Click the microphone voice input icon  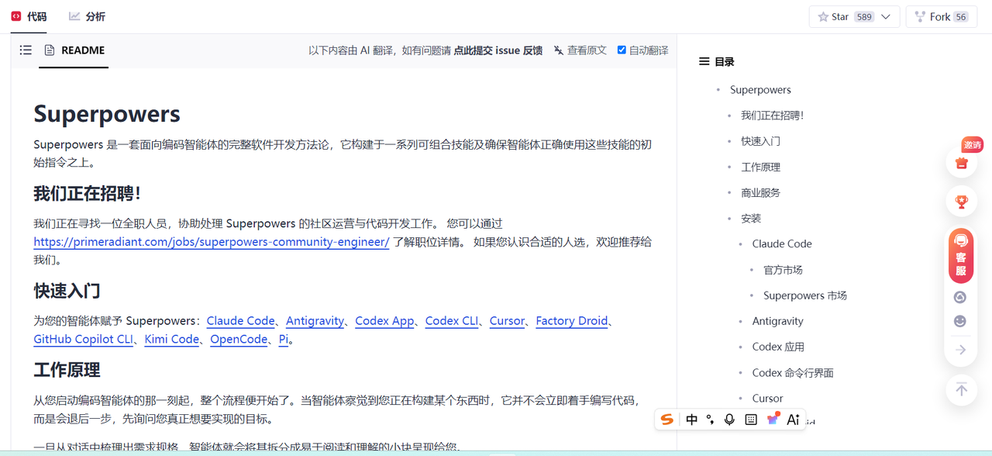[729, 420]
